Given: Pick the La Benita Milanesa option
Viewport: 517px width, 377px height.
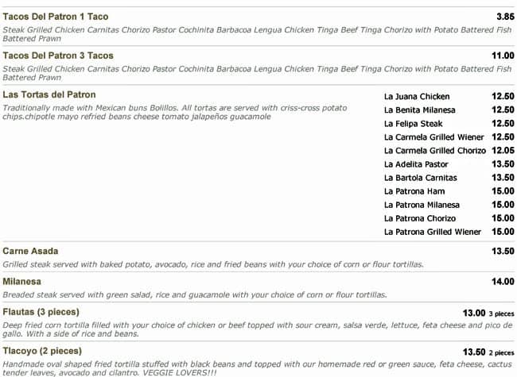Looking at the screenshot, I should pyautogui.click(x=419, y=110).
